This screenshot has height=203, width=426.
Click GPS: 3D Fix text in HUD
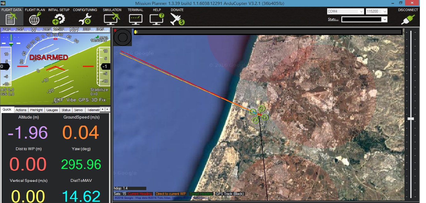(x=93, y=100)
